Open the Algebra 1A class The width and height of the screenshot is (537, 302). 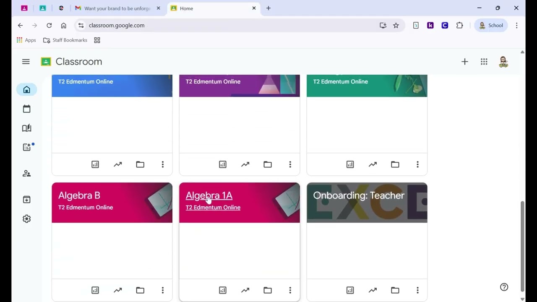(x=209, y=195)
